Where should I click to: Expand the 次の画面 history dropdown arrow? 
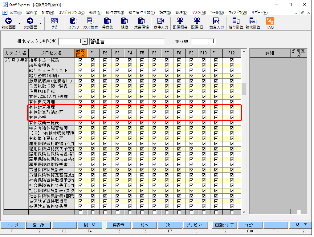coord(41,23)
